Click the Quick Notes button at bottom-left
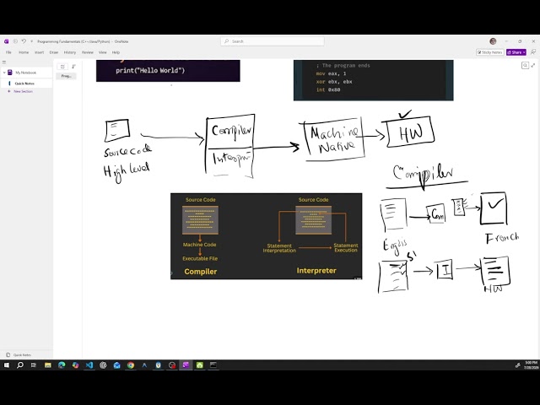 click(x=19, y=354)
